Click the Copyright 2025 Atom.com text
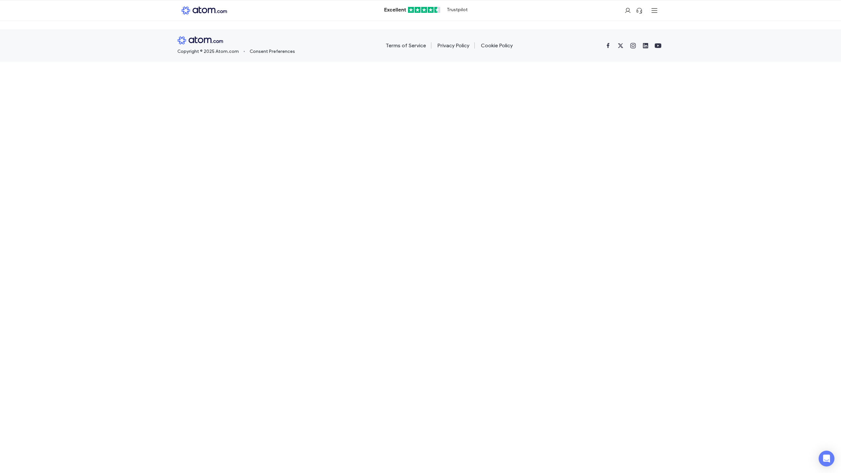 (208, 52)
